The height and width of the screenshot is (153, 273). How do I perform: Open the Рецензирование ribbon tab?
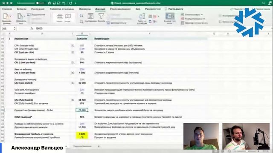tap(120, 9)
